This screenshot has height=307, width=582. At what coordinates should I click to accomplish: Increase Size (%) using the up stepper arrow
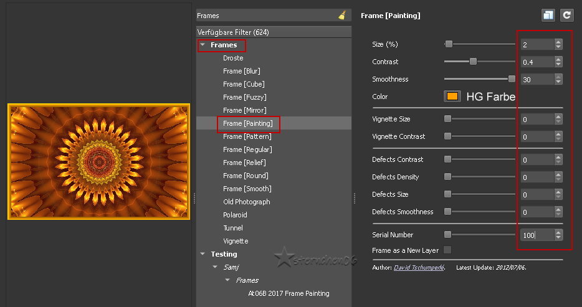coord(558,42)
